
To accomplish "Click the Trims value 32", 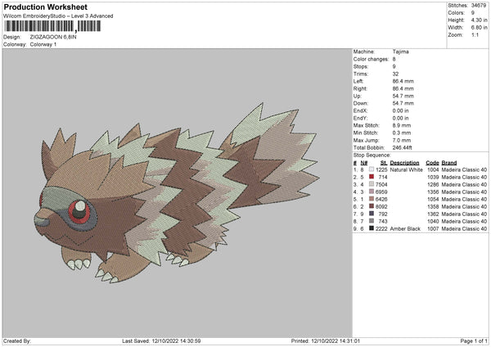I will [x=395, y=74].
